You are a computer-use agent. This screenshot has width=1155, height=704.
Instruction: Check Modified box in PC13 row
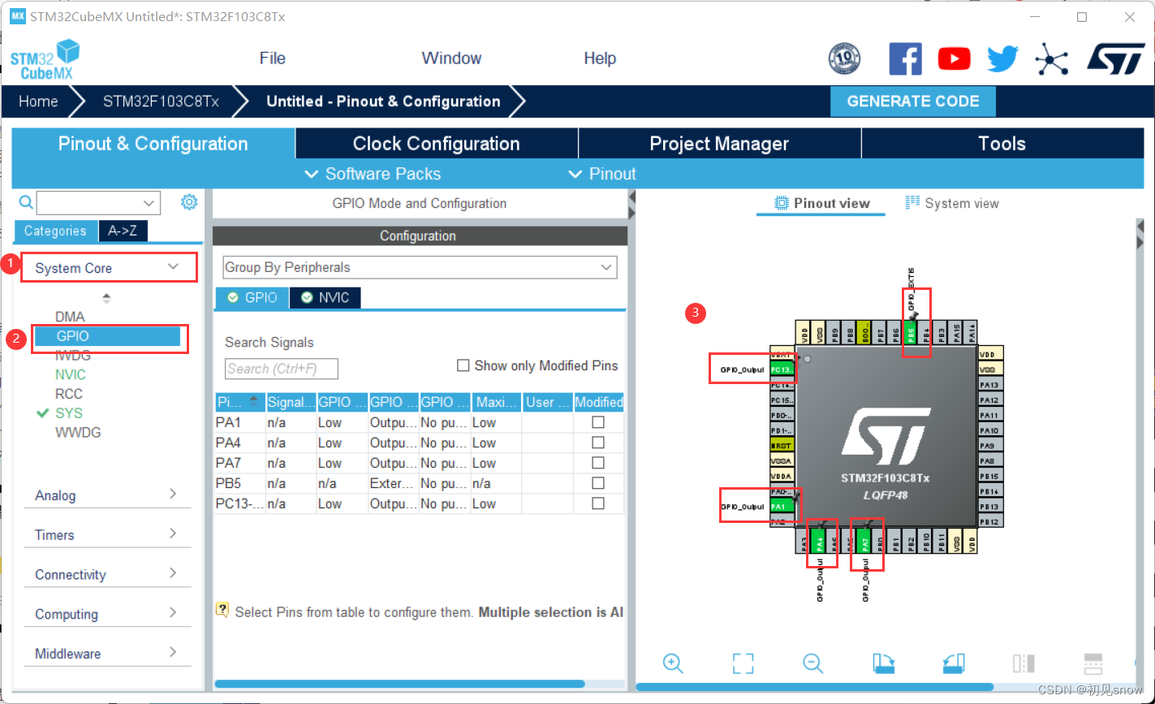(598, 503)
